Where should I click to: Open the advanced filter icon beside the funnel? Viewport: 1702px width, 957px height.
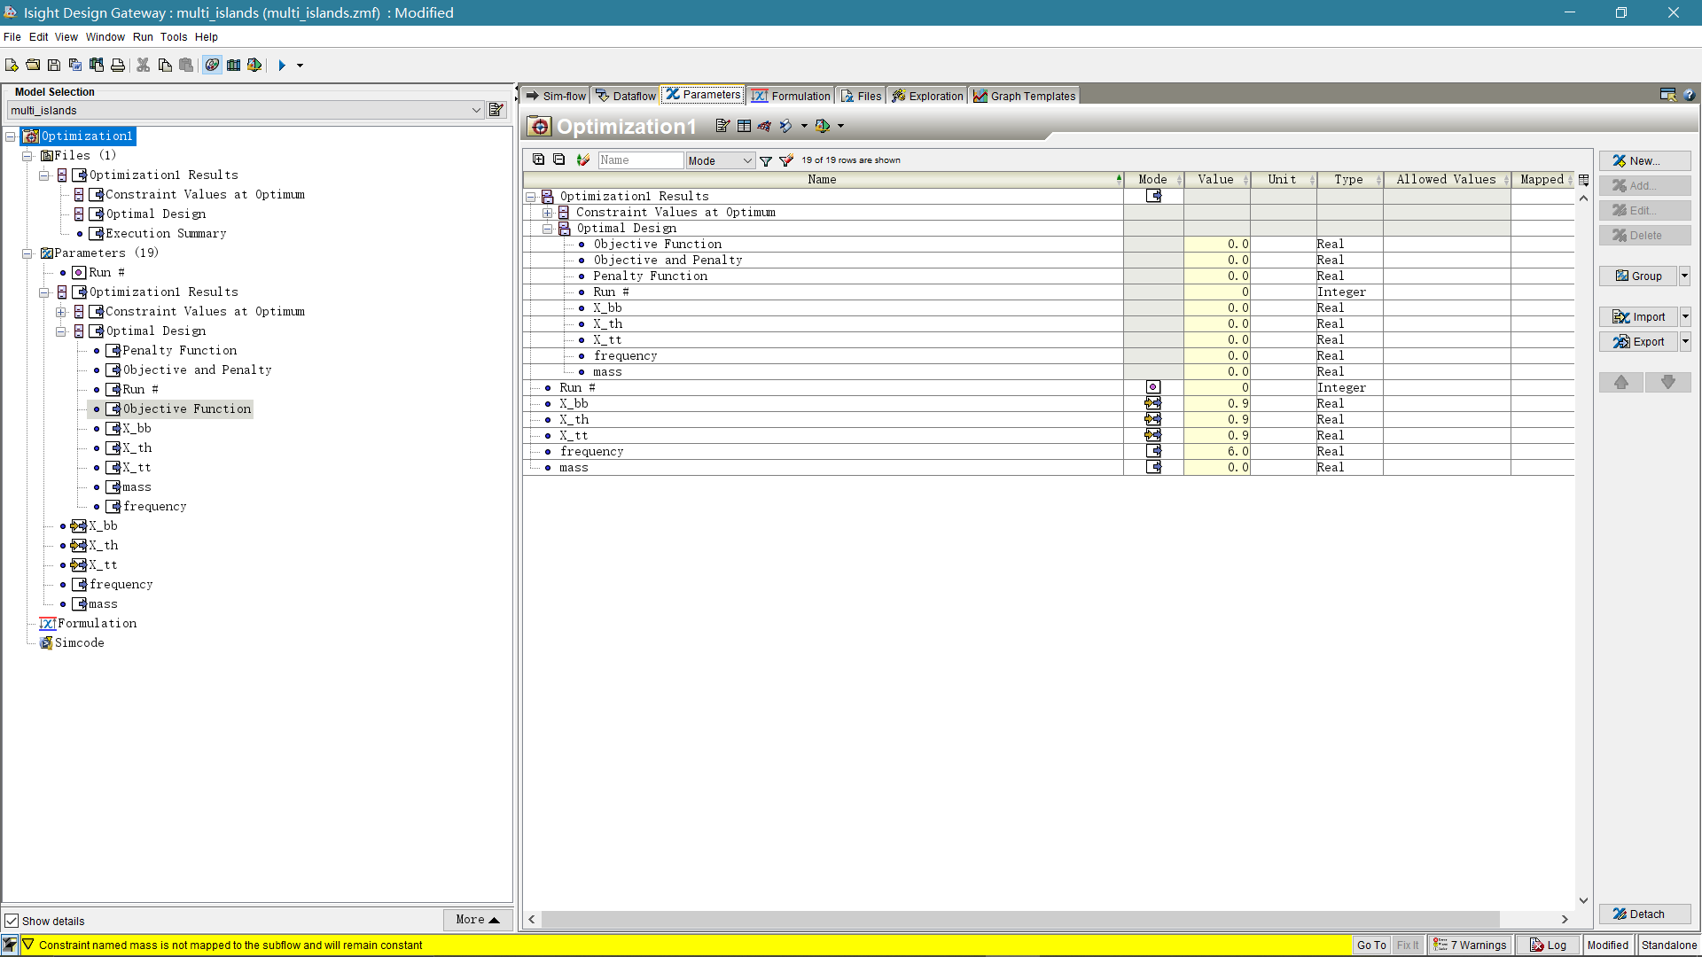(785, 160)
